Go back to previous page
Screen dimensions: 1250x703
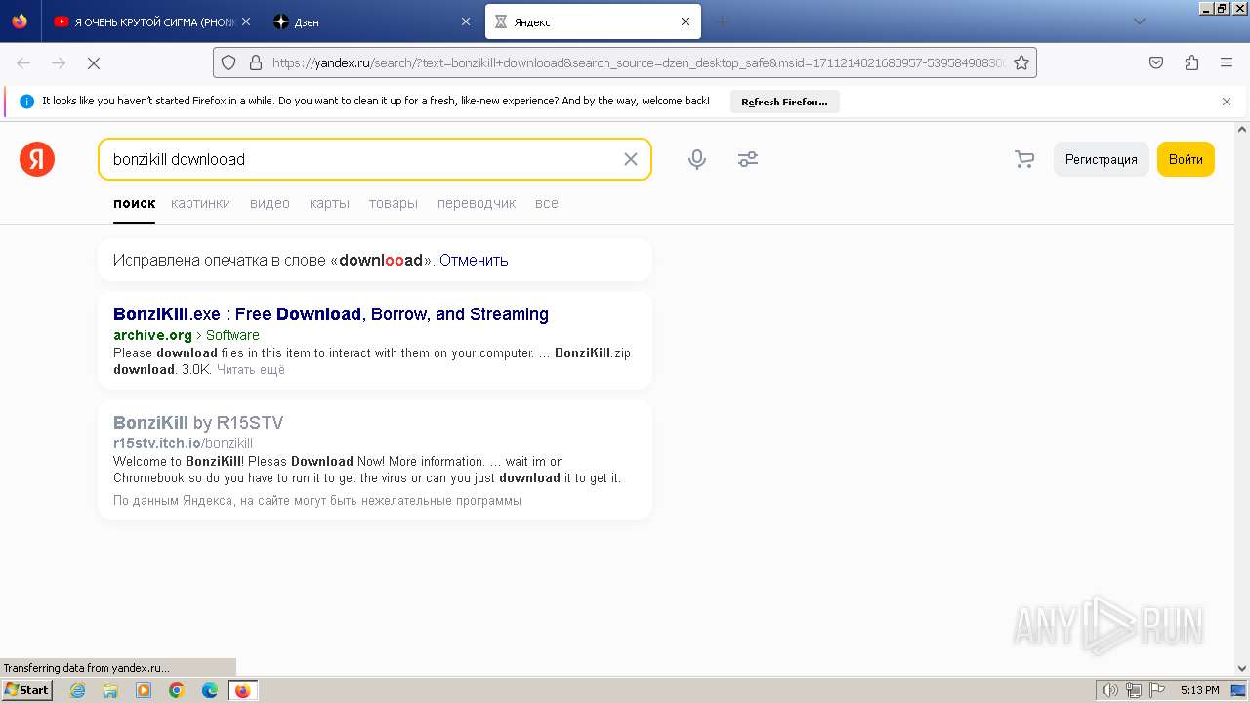pyautogui.click(x=23, y=62)
